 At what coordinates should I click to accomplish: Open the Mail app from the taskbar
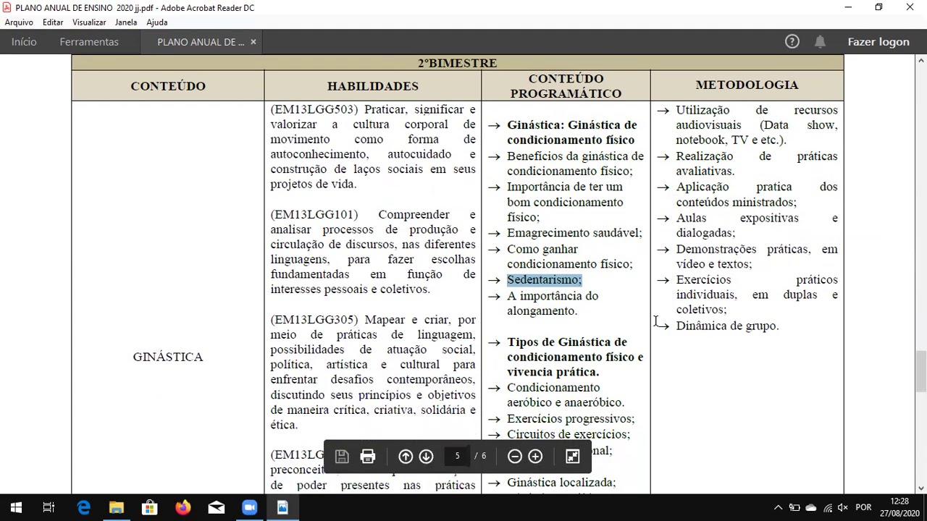coord(216,507)
